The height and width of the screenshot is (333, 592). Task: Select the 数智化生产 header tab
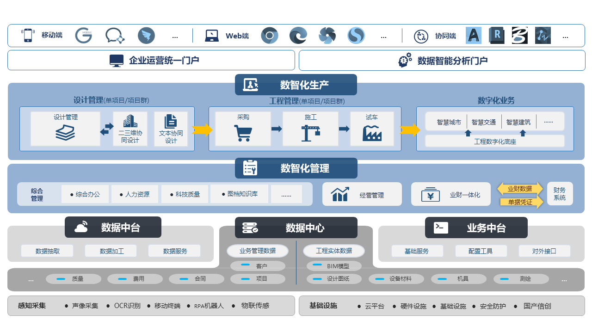tap(296, 85)
